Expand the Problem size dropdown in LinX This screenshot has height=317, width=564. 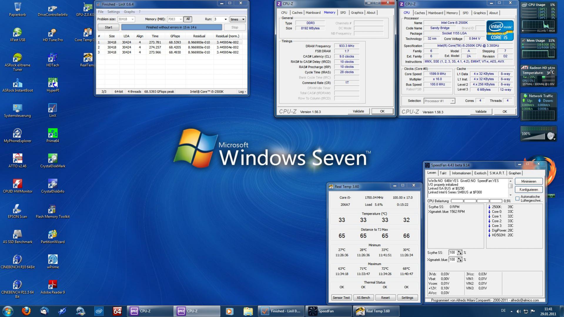[133, 19]
